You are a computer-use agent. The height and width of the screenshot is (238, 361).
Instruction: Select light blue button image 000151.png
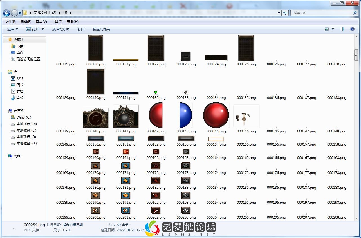coord(126,138)
